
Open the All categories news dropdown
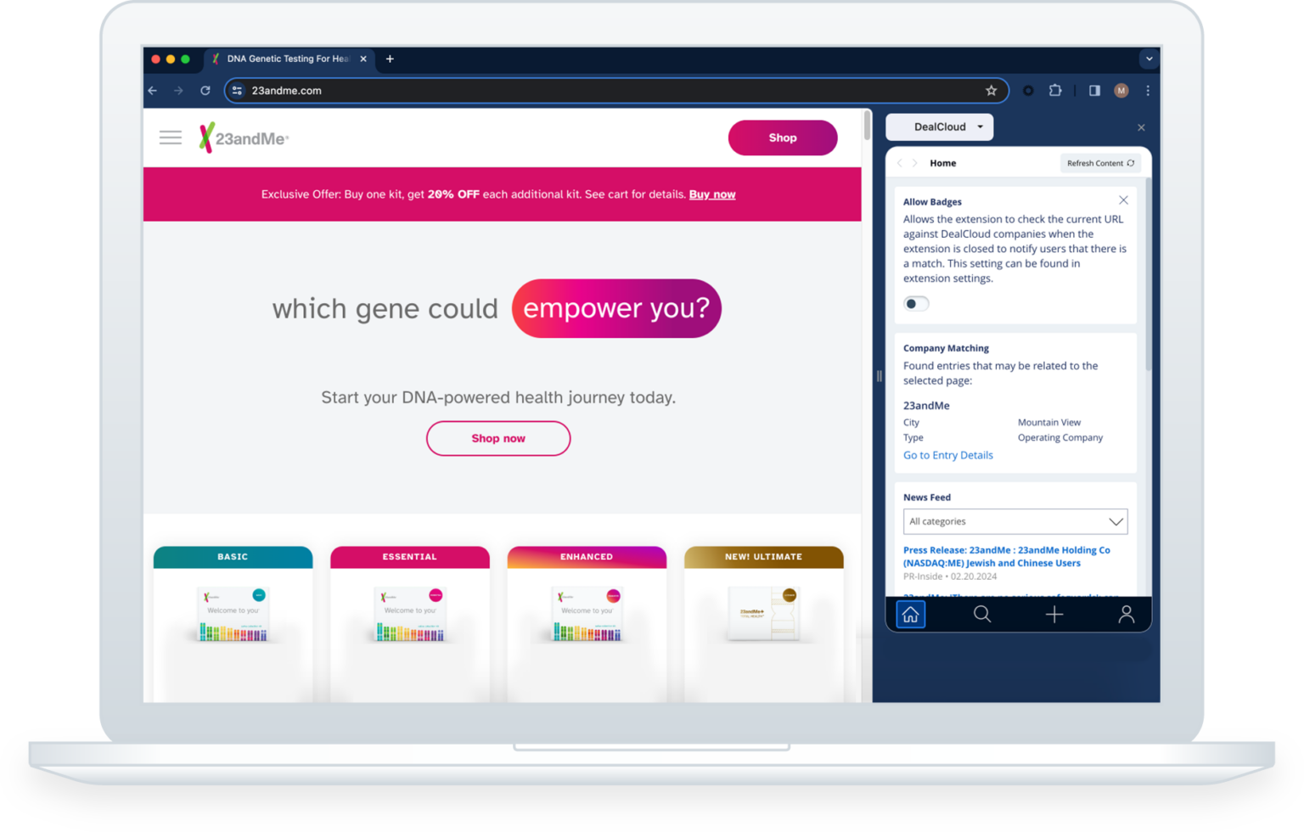1015,521
